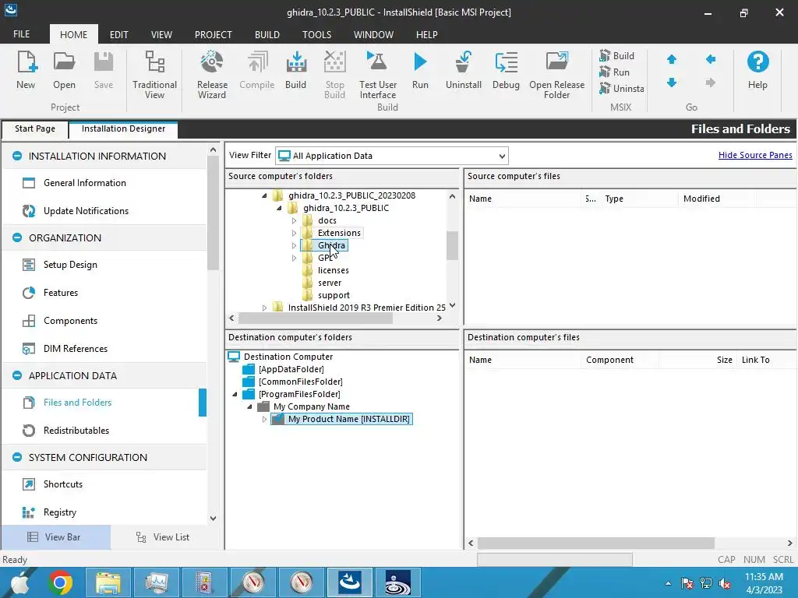The image size is (798, 598).
Task: Expand My Product Name [INSTALLDIR] node
Action: pyautogui.click(x=264, y=419)
